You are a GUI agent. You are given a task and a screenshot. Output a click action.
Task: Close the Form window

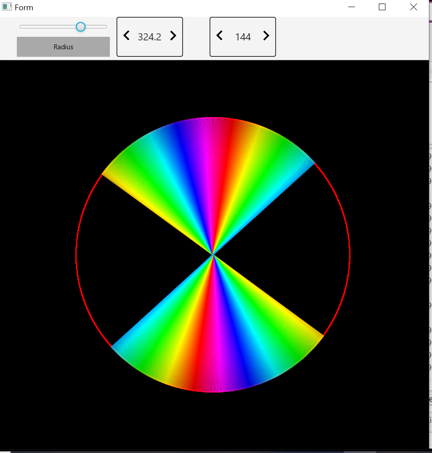coord(413,7)
